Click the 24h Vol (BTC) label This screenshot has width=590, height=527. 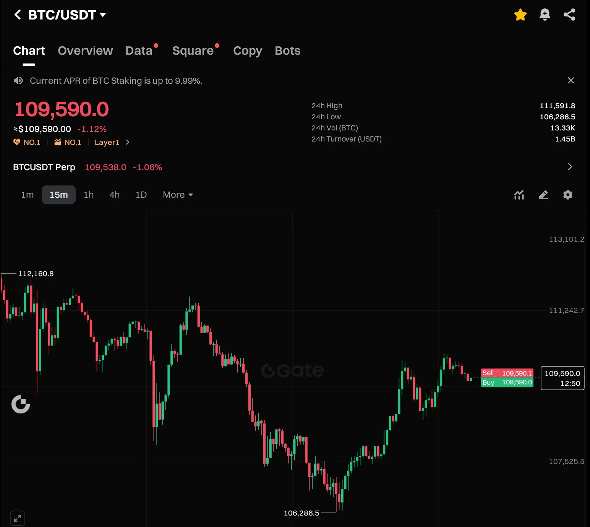pyautogui.click(x=335, y=128)
